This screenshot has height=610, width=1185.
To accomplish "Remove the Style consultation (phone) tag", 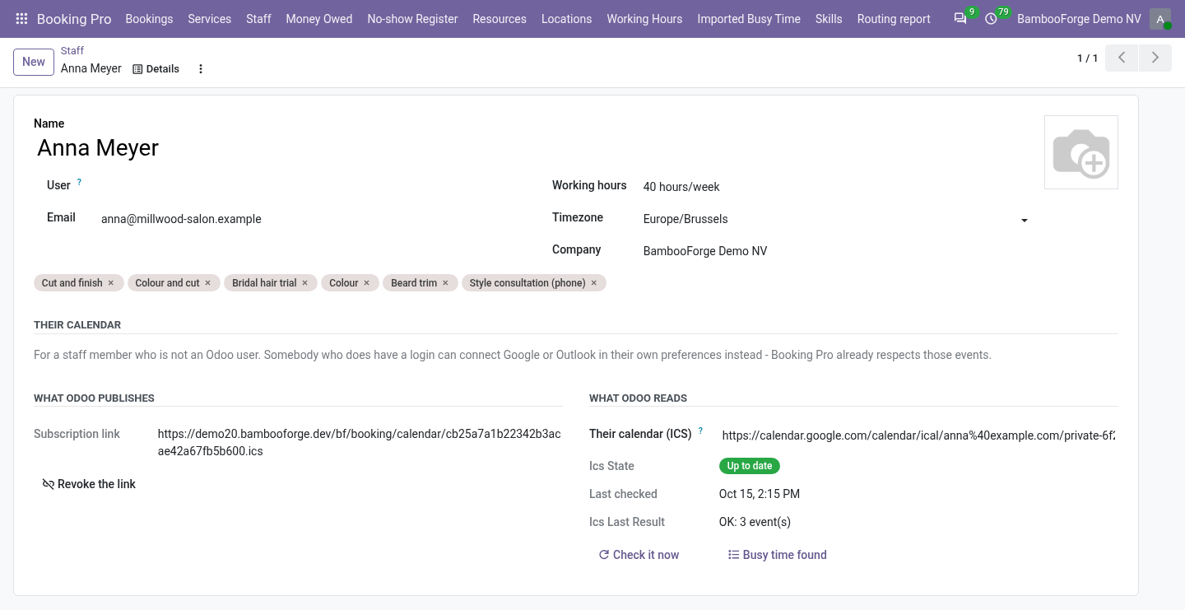I will click(594, 282).
